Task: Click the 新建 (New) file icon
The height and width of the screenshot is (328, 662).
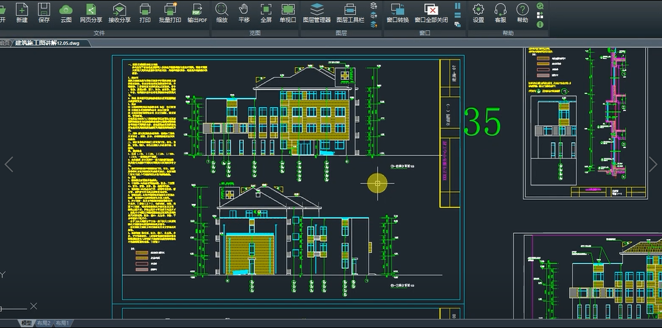Action: point(22,12)
